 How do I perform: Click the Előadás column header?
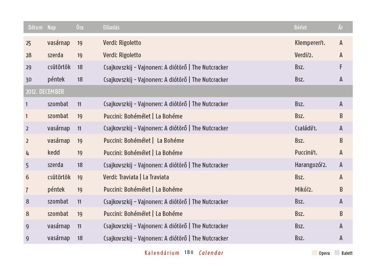pyautogui.click(x=111, y=27)
